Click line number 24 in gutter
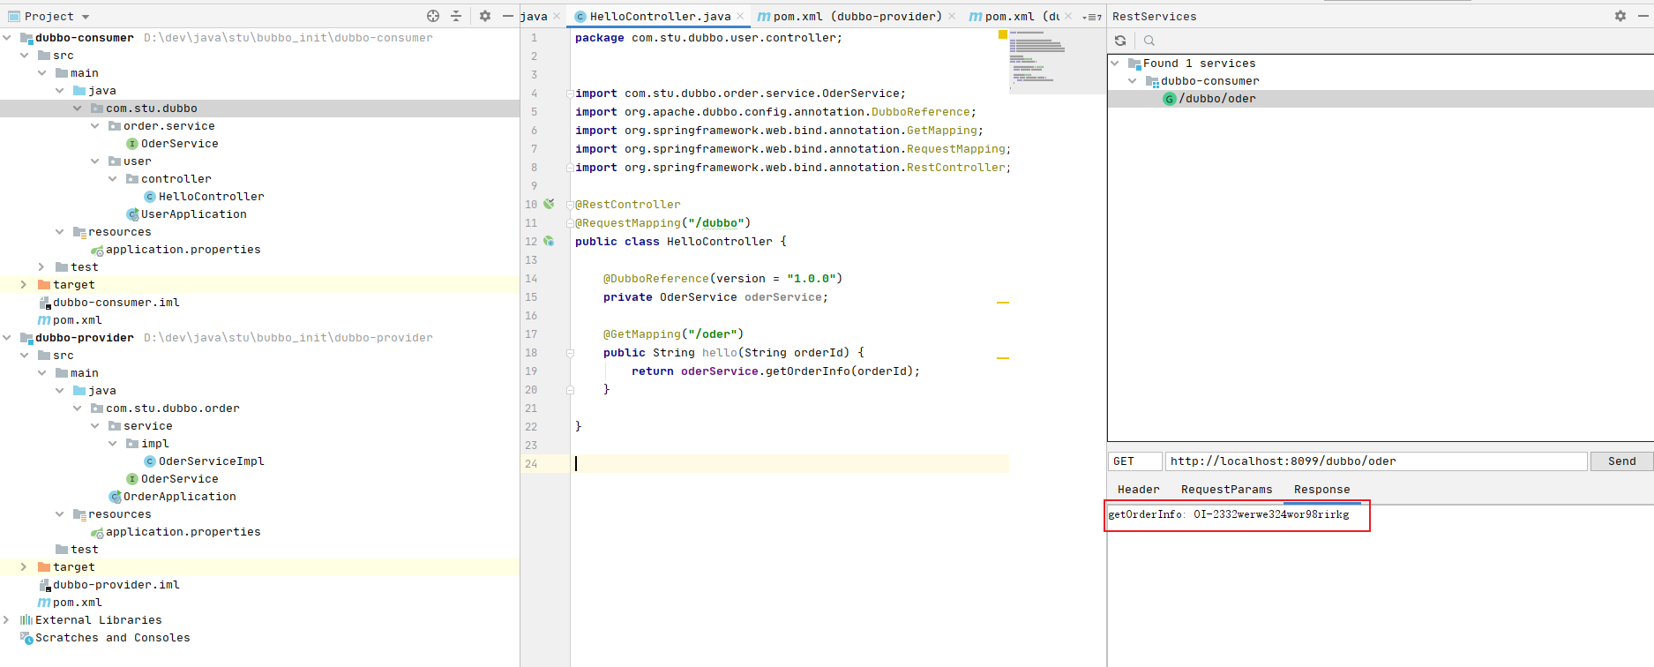 click(531, 464)
